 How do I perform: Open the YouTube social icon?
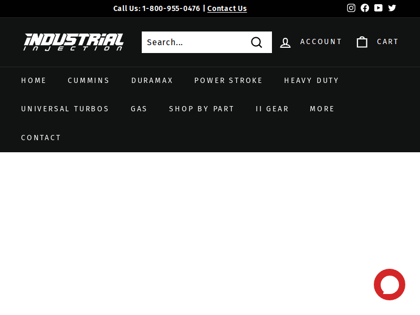[379, 8]
